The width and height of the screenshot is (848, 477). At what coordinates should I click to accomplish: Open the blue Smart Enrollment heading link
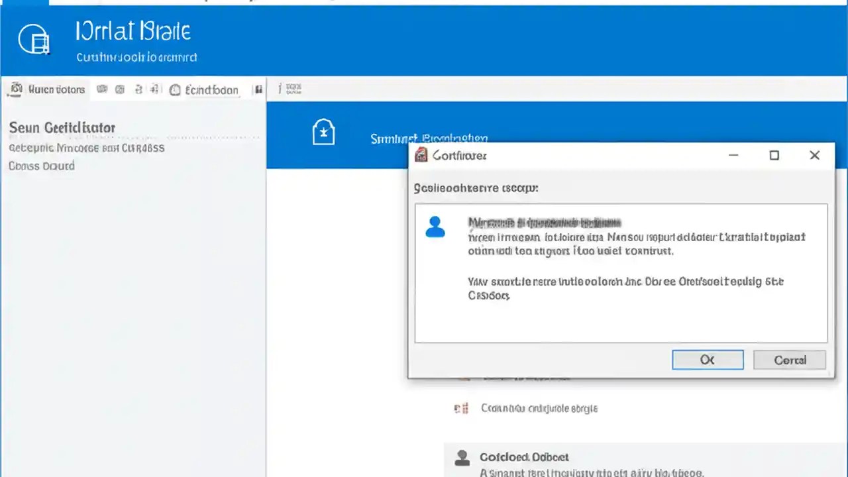coord(429,138)
